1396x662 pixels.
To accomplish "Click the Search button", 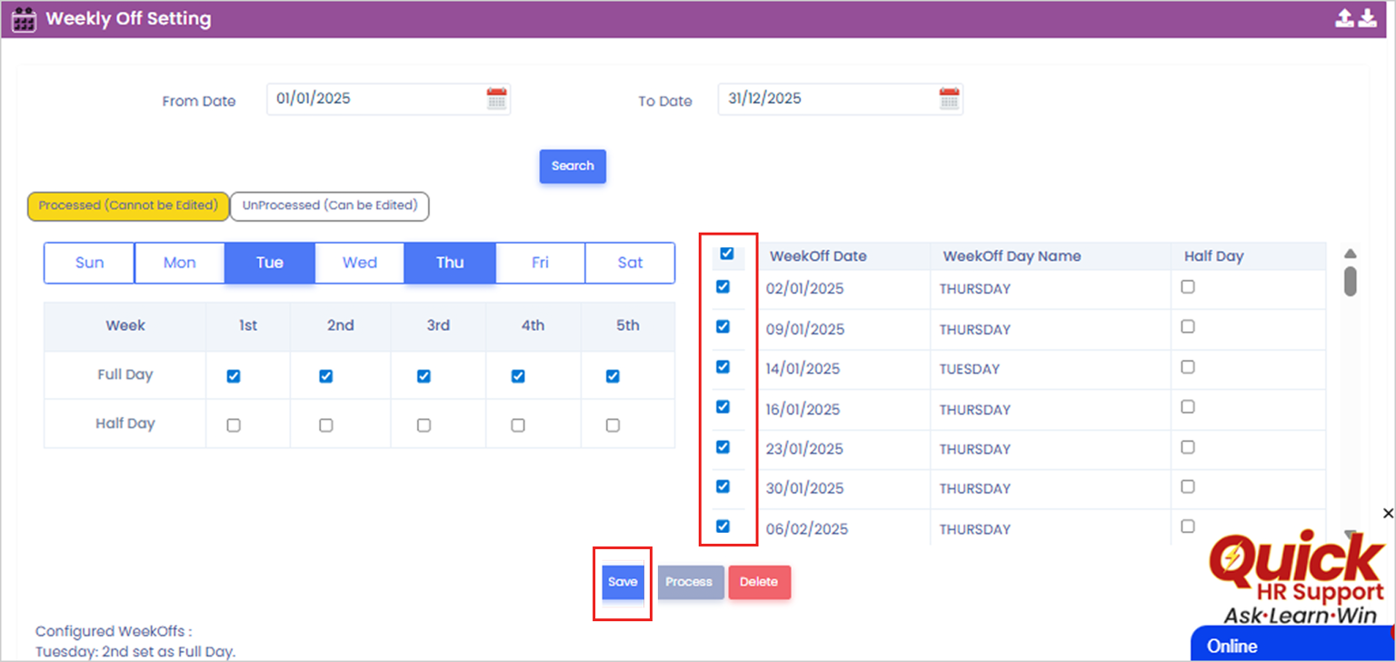I will [x=573, y=166].
